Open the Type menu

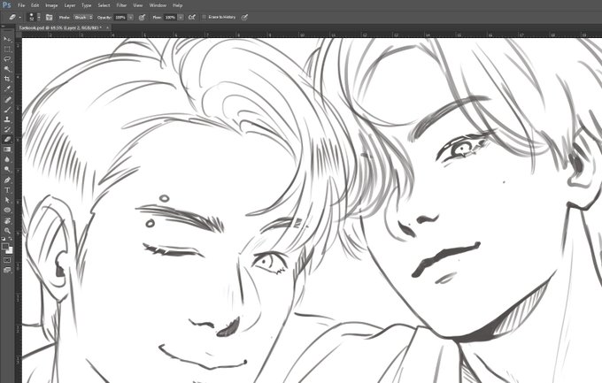[x=87, y=5]
